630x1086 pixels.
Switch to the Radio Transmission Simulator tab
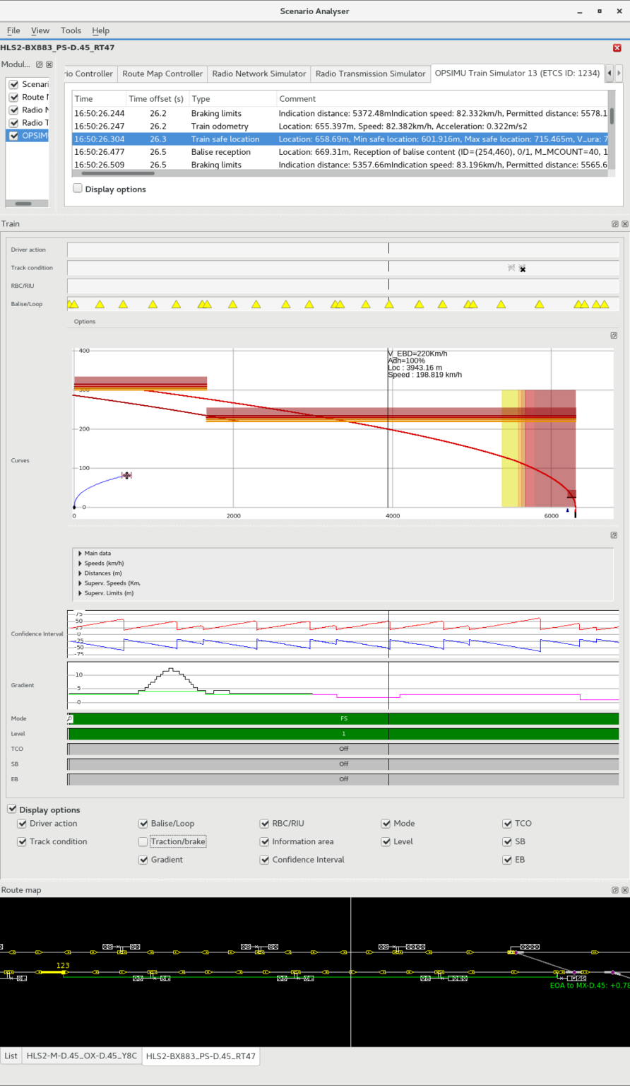(370, 73)
